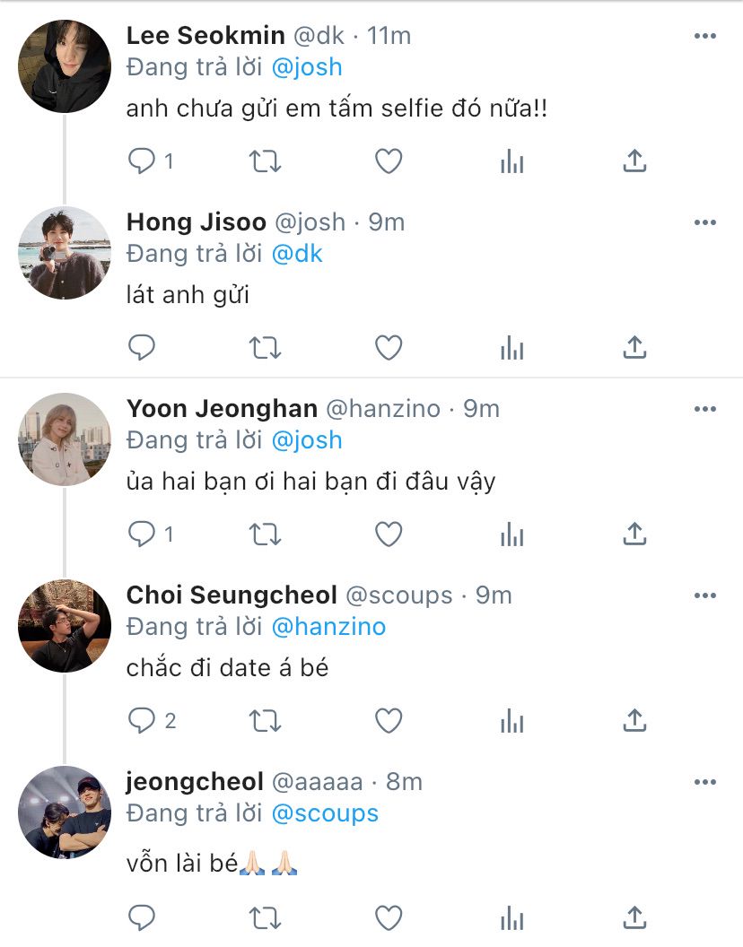Retweet Choi Seungcheol's date tweet
Viewport: 743px width, 947px height.
265,720
